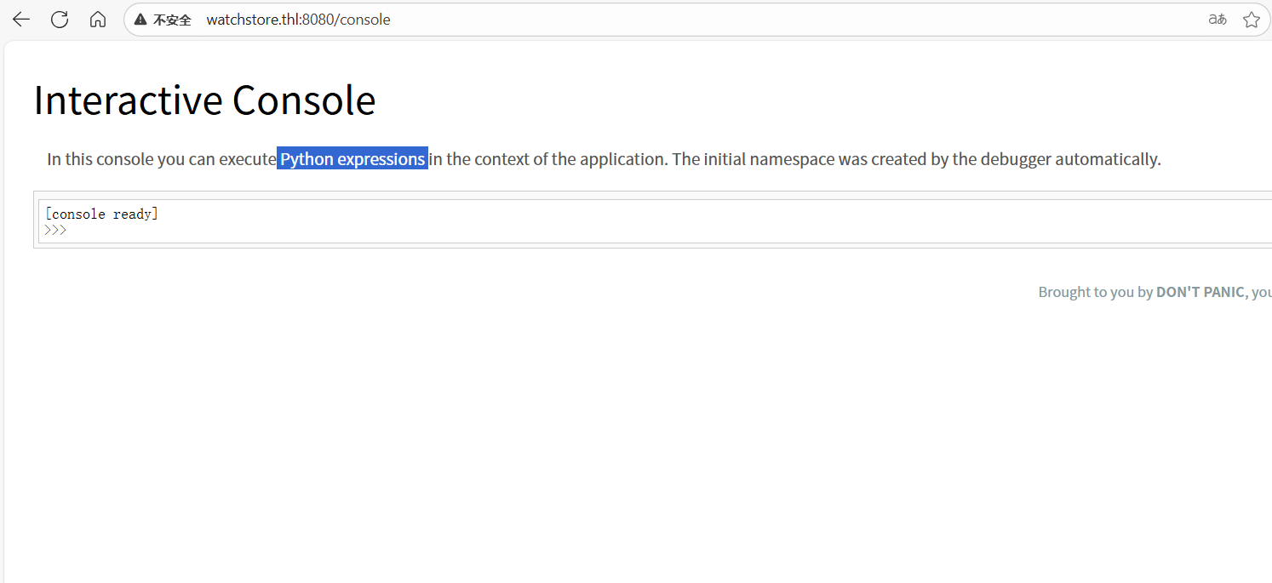Click the highlighted Python expressions text

click(x=352, y=159)
